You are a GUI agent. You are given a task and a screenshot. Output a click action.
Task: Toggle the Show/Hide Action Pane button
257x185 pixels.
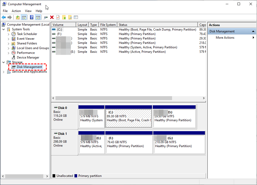tap(38, 17)
